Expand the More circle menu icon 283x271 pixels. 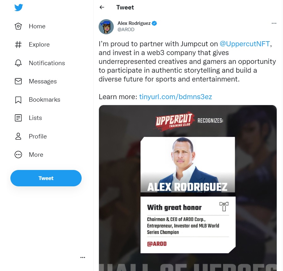point(18,155)
